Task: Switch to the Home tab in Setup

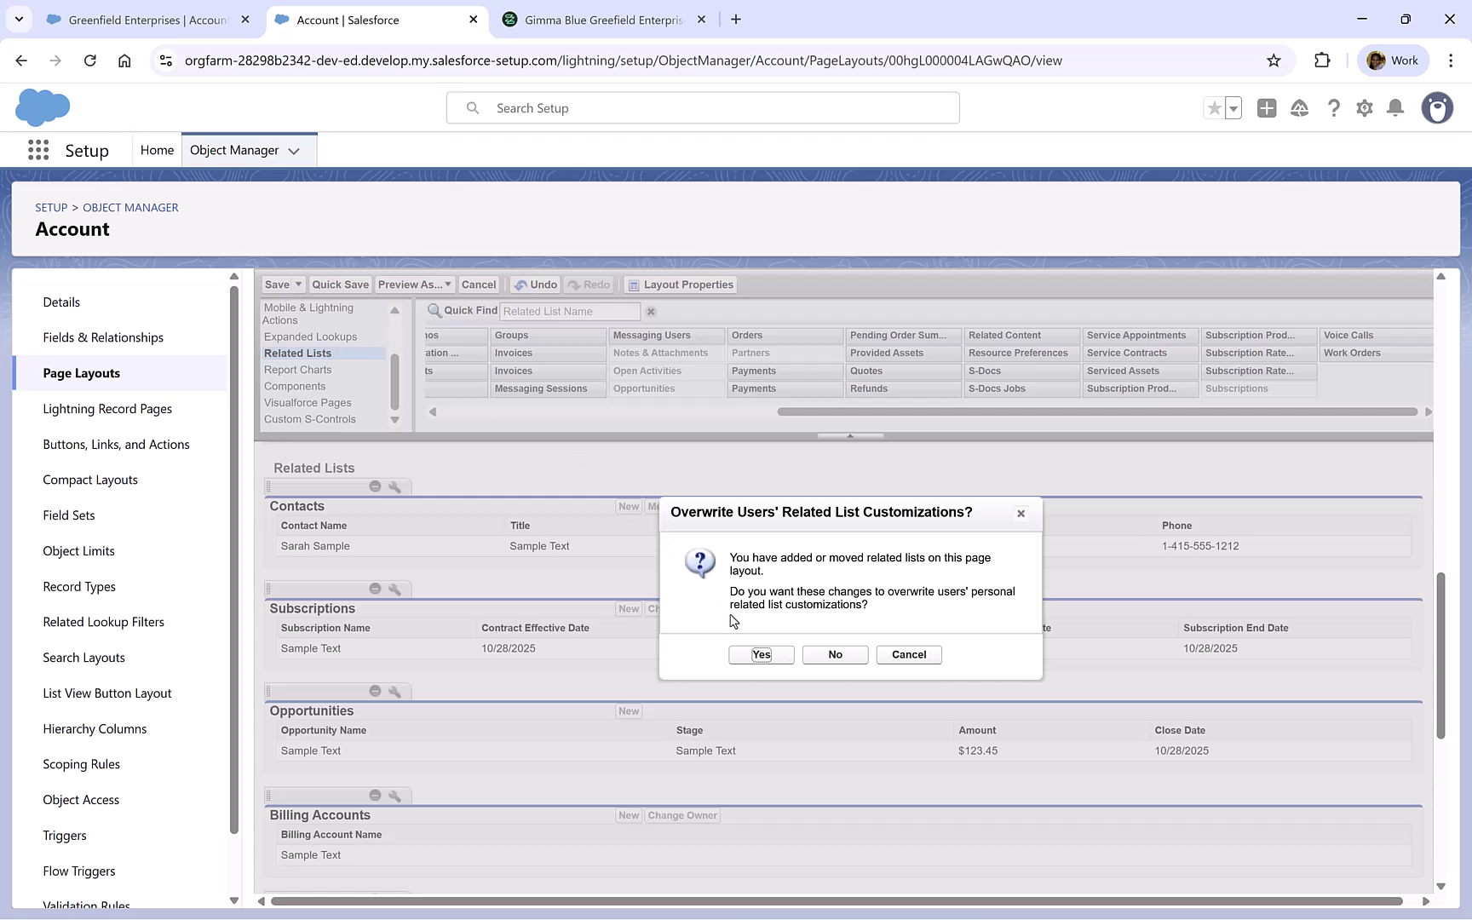Action: click(x=157, y=149)
